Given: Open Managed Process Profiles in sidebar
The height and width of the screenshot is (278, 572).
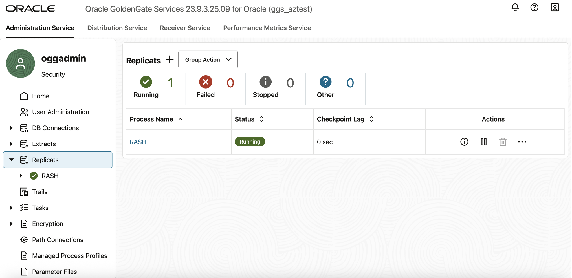Looking at the screenshot, I should coord(70,256).
